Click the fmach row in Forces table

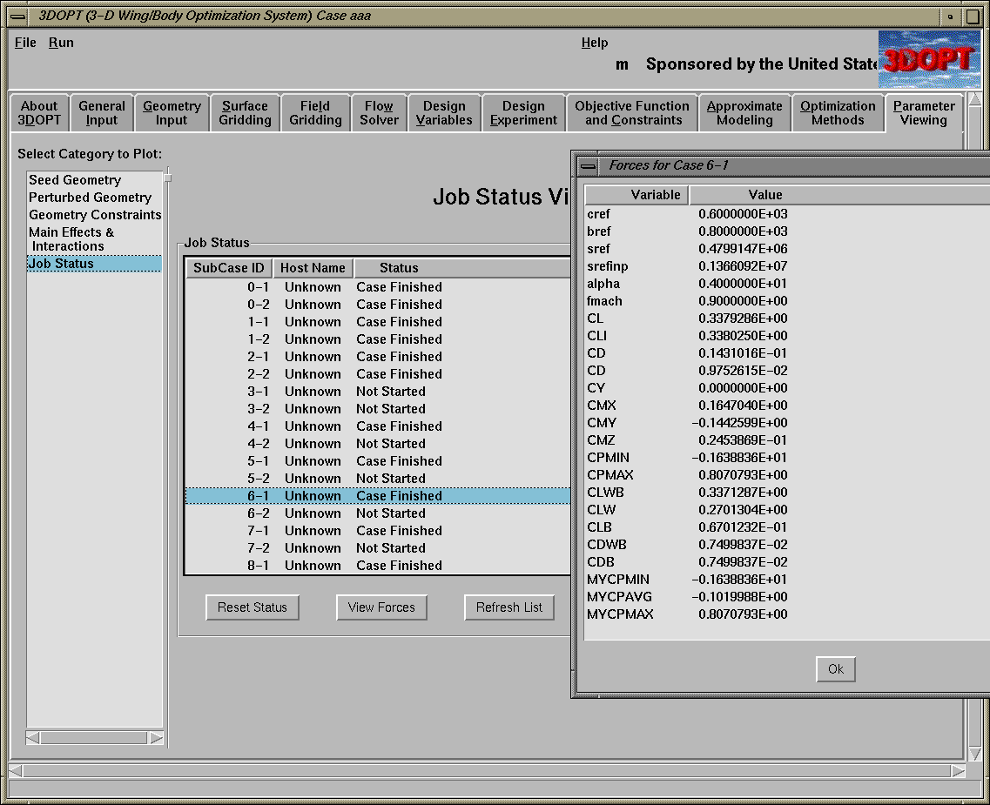(787, 302)
